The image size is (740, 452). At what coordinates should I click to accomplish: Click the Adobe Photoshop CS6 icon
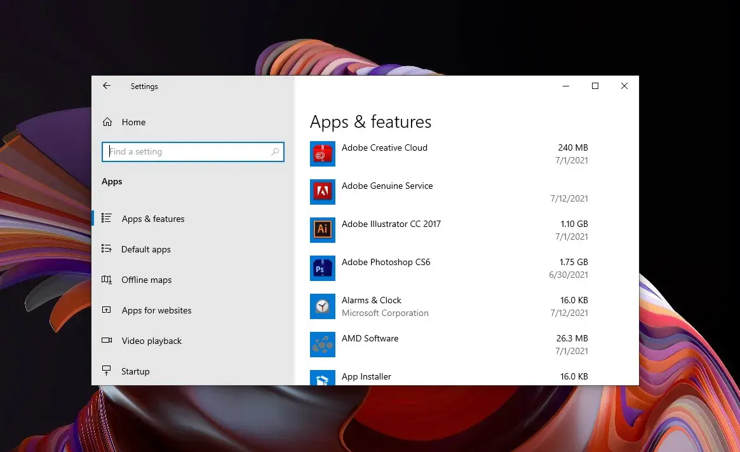pyautogui.click(x=322, y=268)
